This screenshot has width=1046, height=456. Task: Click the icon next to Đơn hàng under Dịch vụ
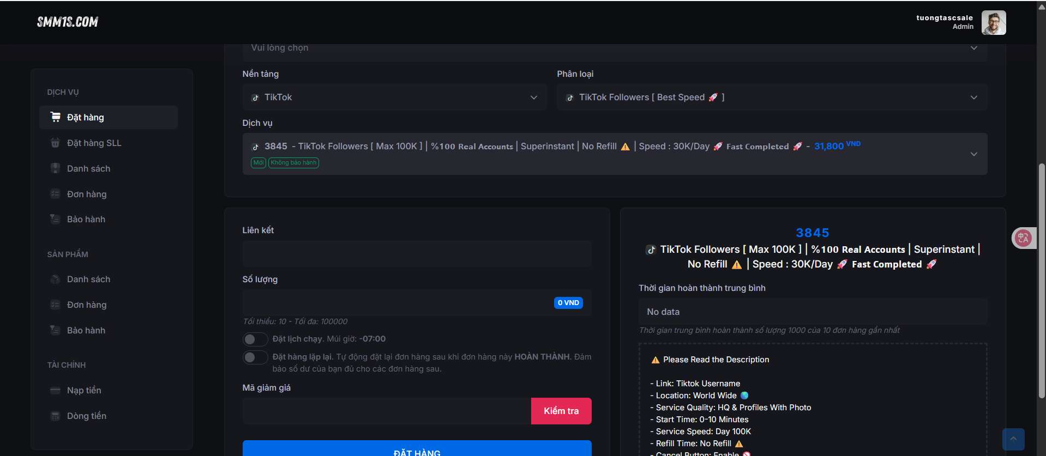(x=55, y=194)
